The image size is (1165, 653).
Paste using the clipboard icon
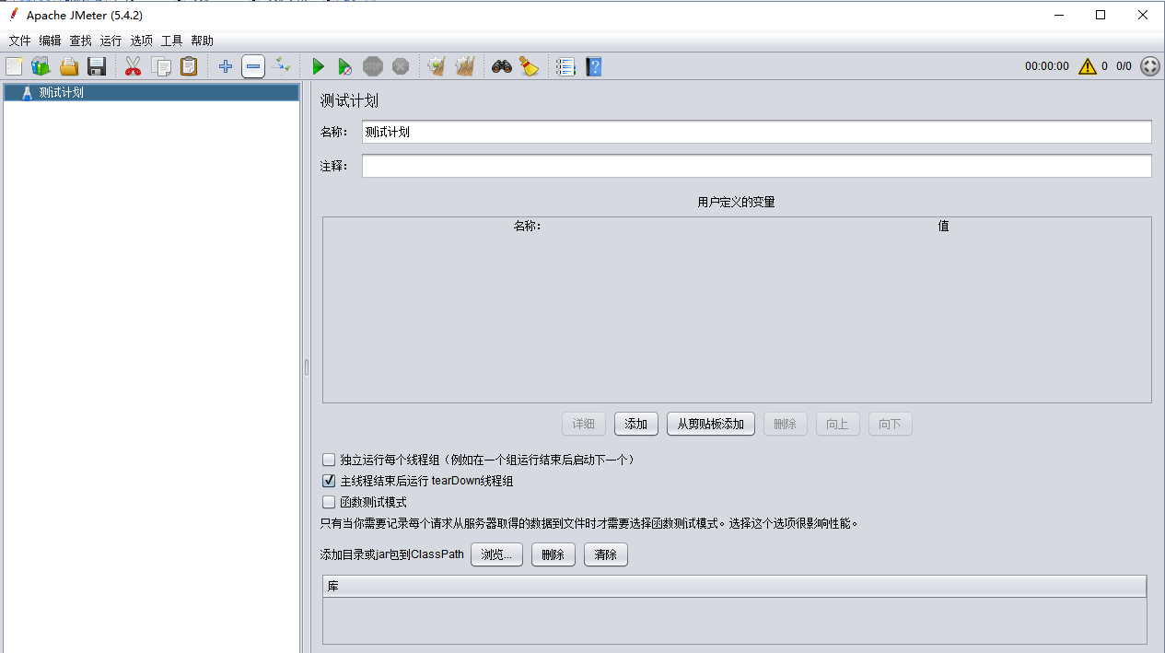click(x=189, y=66)
